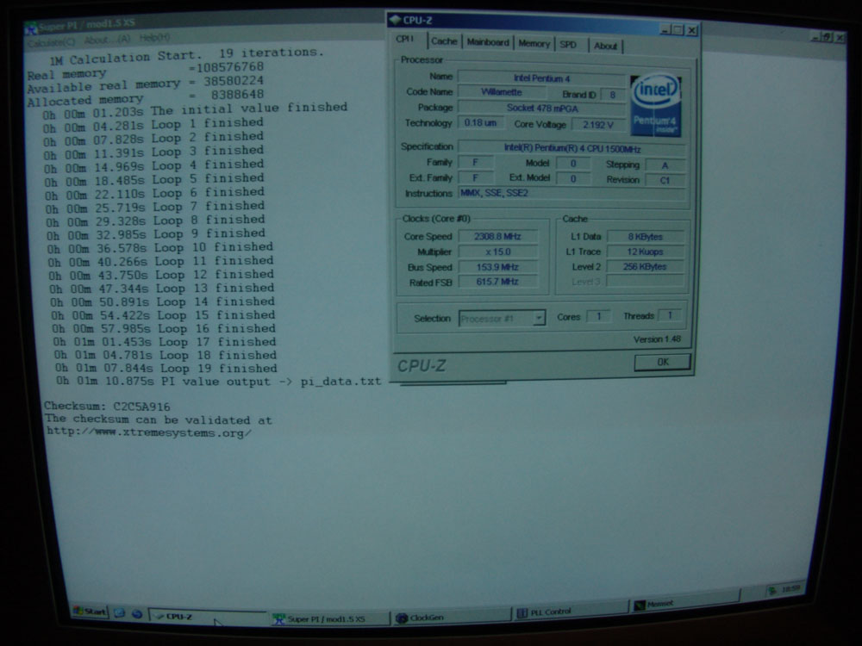Click the Allocated memory line

(x=145, y=98)
